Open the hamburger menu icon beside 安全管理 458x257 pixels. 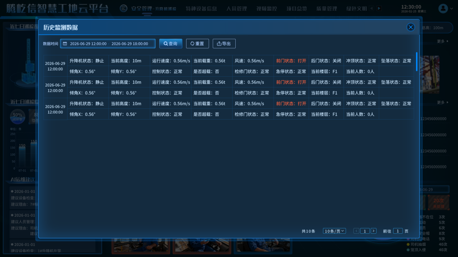(123, 8)
